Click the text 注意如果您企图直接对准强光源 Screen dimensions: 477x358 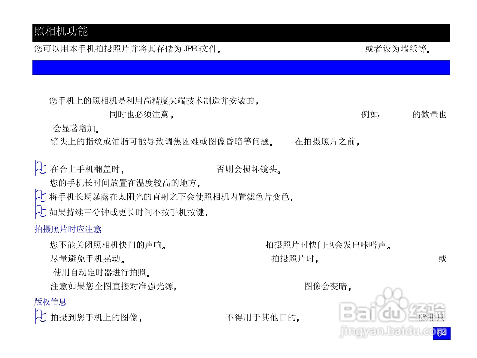[x=113, y=286]
